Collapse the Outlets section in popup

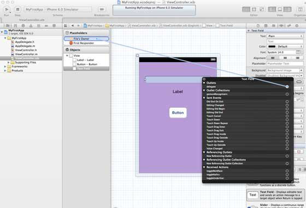[x=204, y=83]
